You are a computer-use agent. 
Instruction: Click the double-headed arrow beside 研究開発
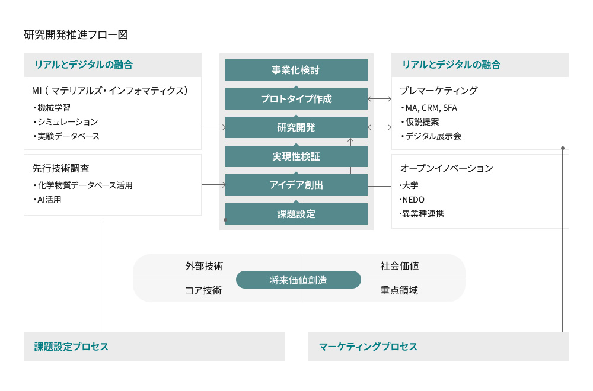pos(380,127)
